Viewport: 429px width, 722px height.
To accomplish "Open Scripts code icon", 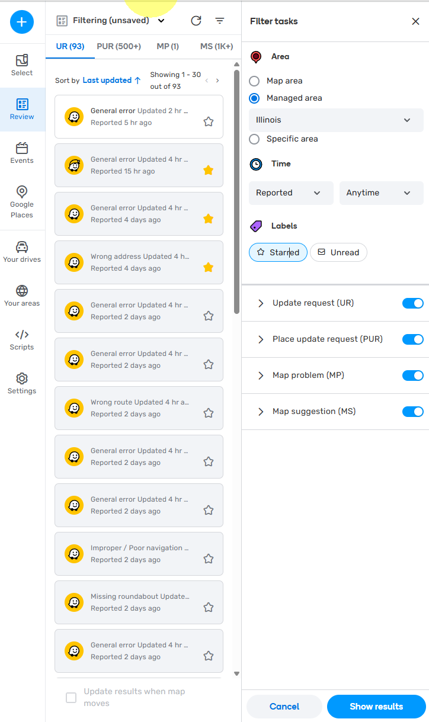I will coord(22,339).
